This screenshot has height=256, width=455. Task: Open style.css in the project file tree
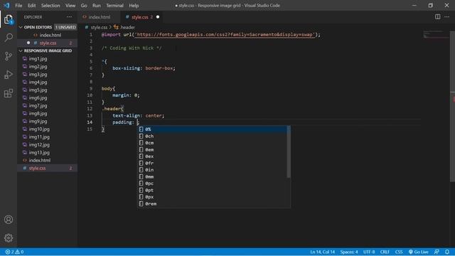tap(48, 169)
